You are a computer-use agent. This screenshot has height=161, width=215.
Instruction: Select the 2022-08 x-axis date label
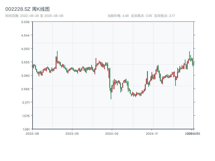pos(32,133)
